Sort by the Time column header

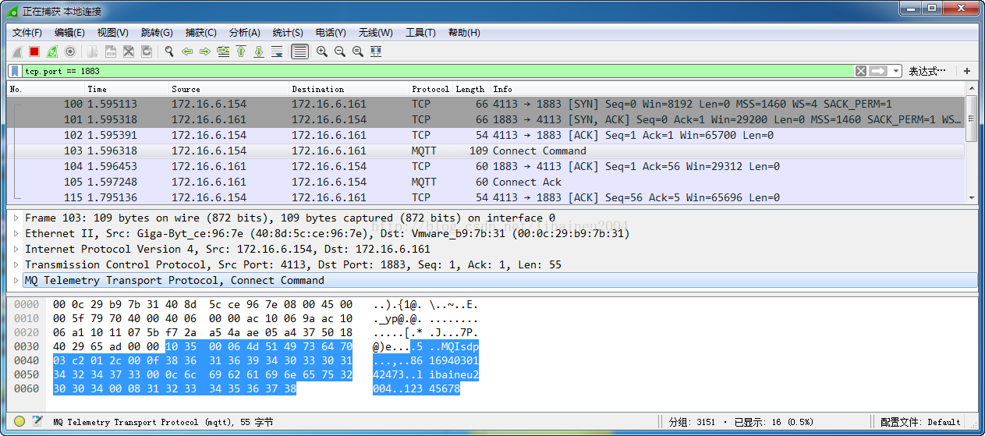pyautogui.click(x=126, y=89)
